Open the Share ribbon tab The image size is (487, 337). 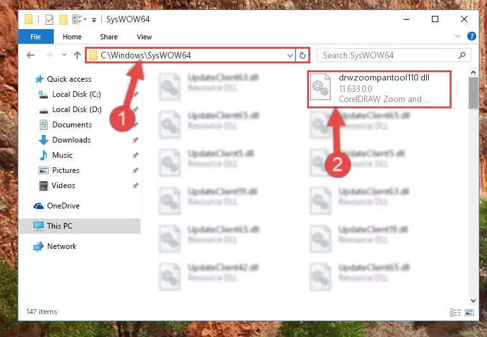[109, 37]
